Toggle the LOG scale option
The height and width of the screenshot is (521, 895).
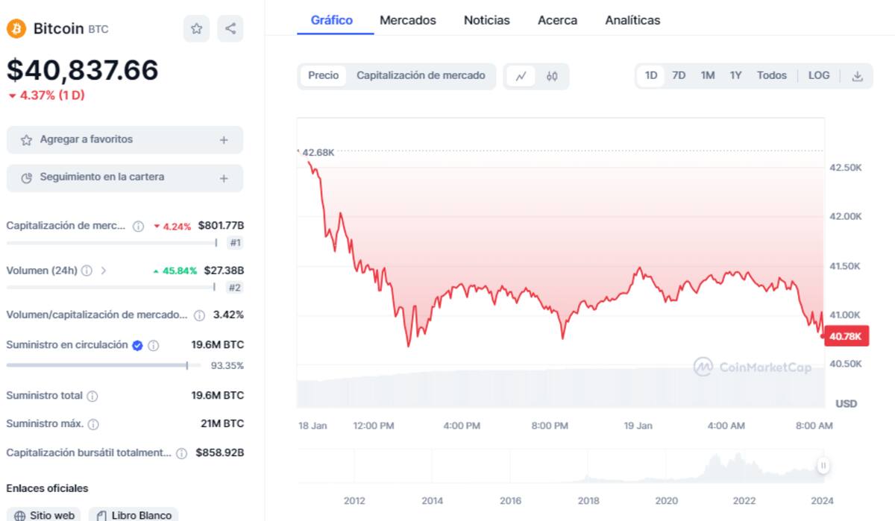(819, 75)
